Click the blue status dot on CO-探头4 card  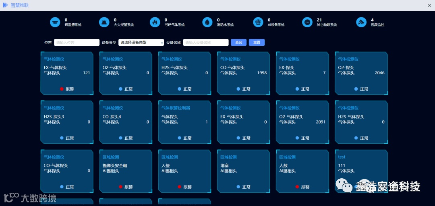[121, 138]
